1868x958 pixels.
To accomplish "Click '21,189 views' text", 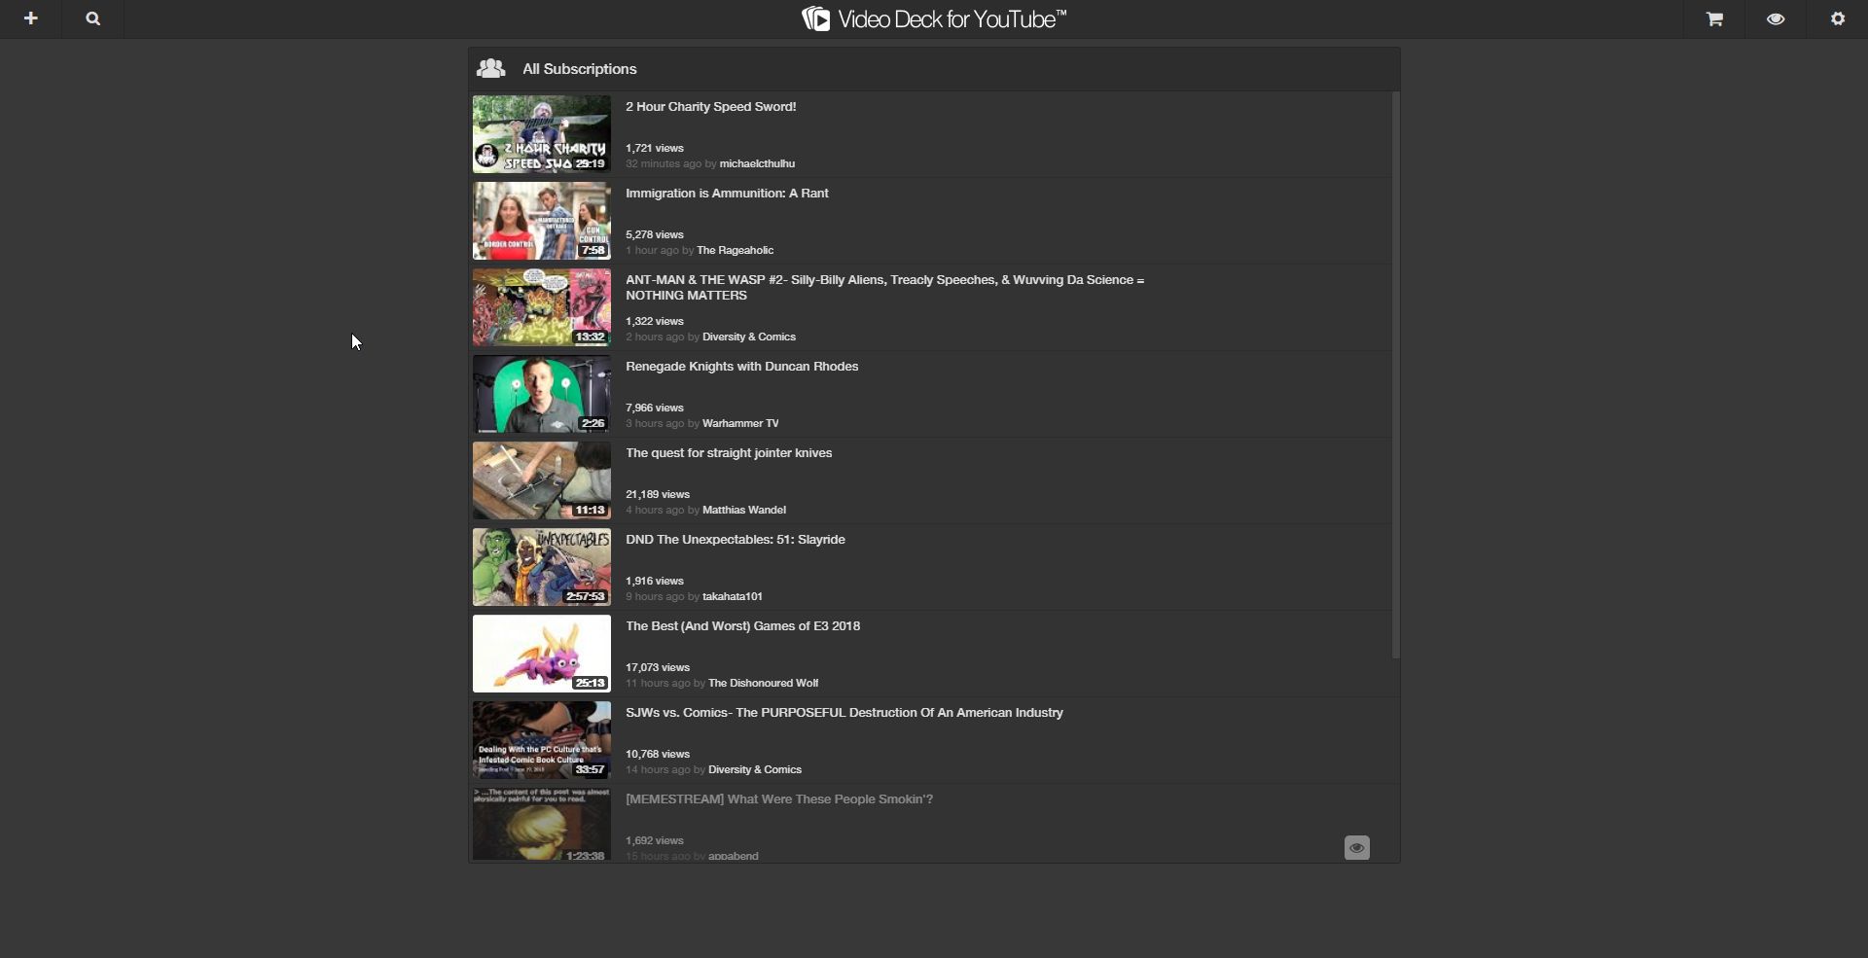I will [x=658, y=494].
